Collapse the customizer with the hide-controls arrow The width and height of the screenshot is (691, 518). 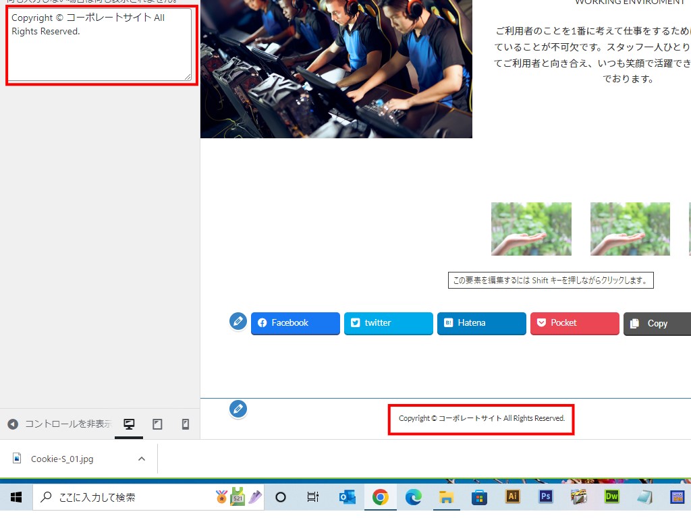13,424
